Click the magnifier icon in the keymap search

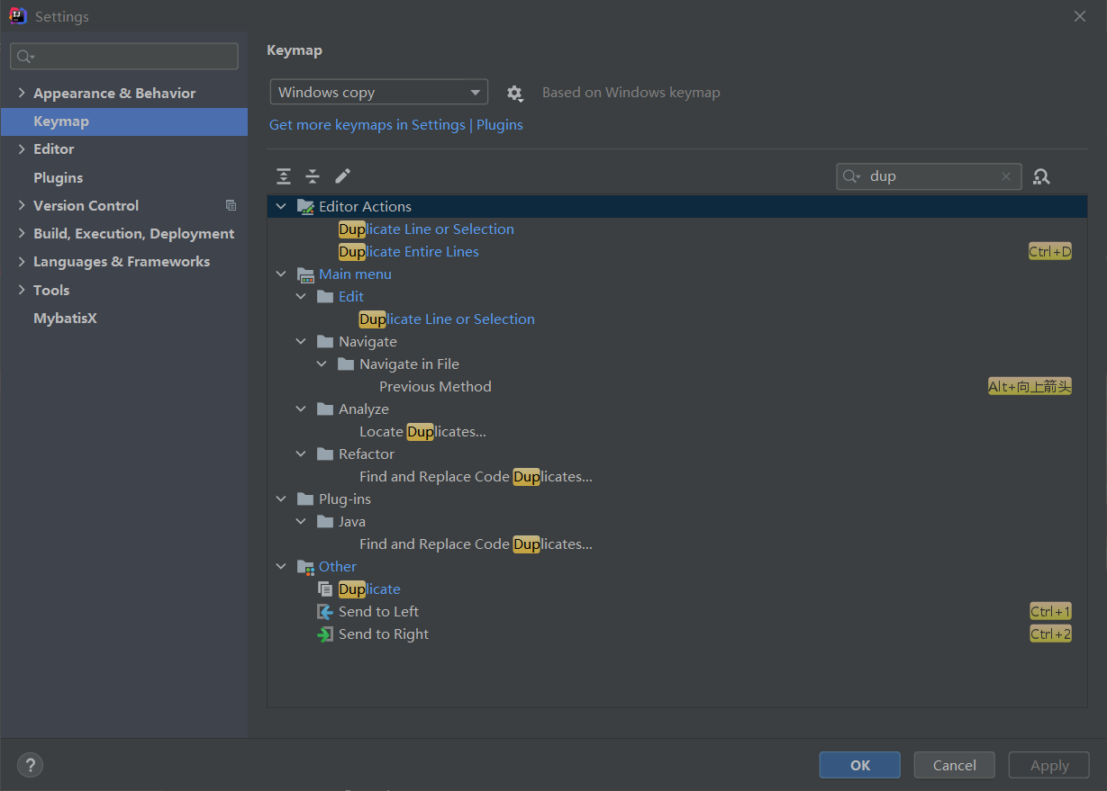[851, 176]
